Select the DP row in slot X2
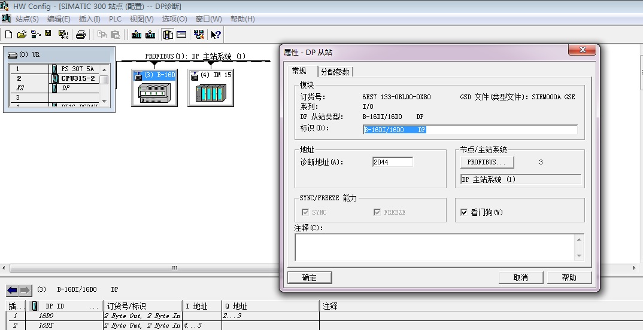 point(54,88)
